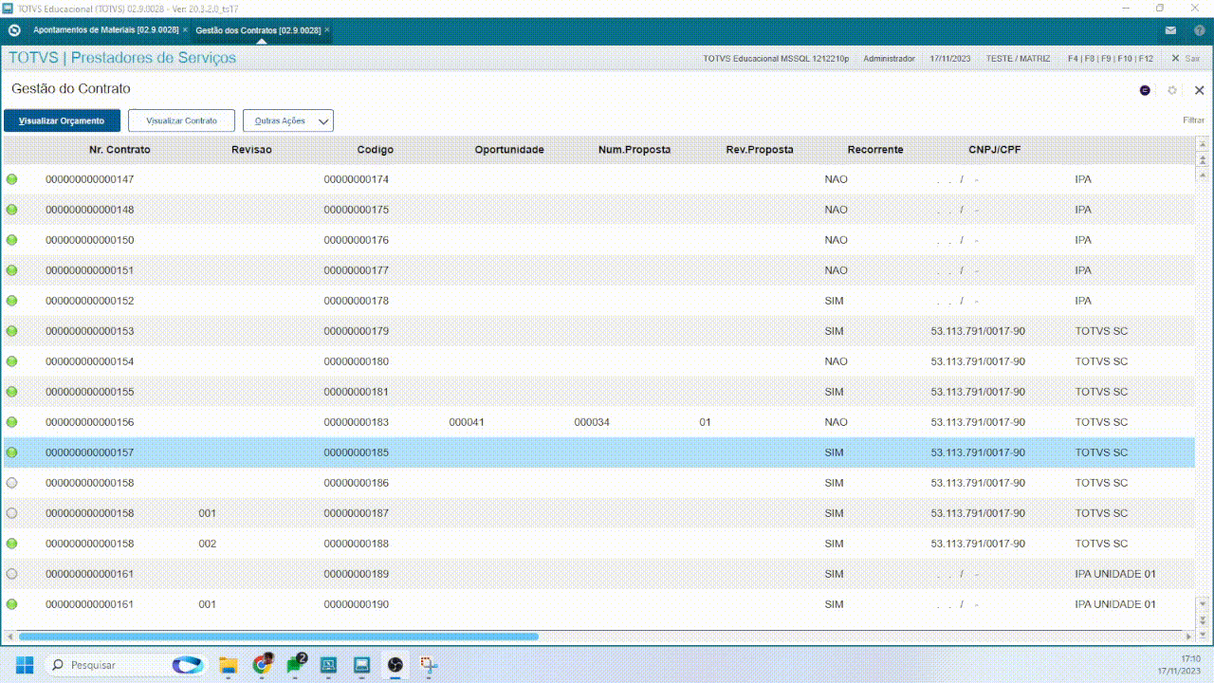Select white status circle of code 00000000189

[12, 574]
